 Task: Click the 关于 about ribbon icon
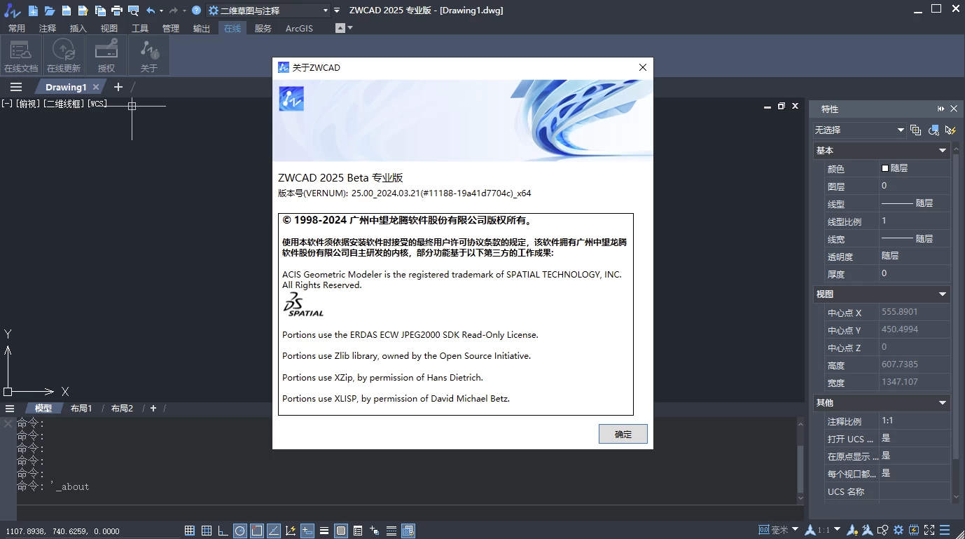pyautogui.click(x=149, y=55)
